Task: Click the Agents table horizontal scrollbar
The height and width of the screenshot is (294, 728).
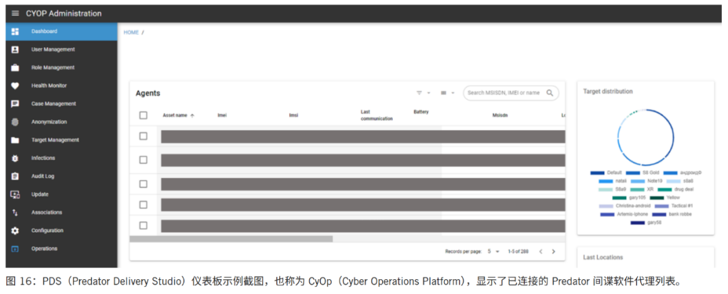Action: pyautogui.click(x=231, y=239)
